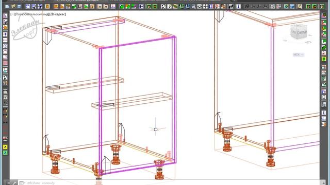This screenshot has width=330, height=185.
Task: Click the four-arrows move icon in top toolbar
Action: pyautogui.click(x=205, y=7)
